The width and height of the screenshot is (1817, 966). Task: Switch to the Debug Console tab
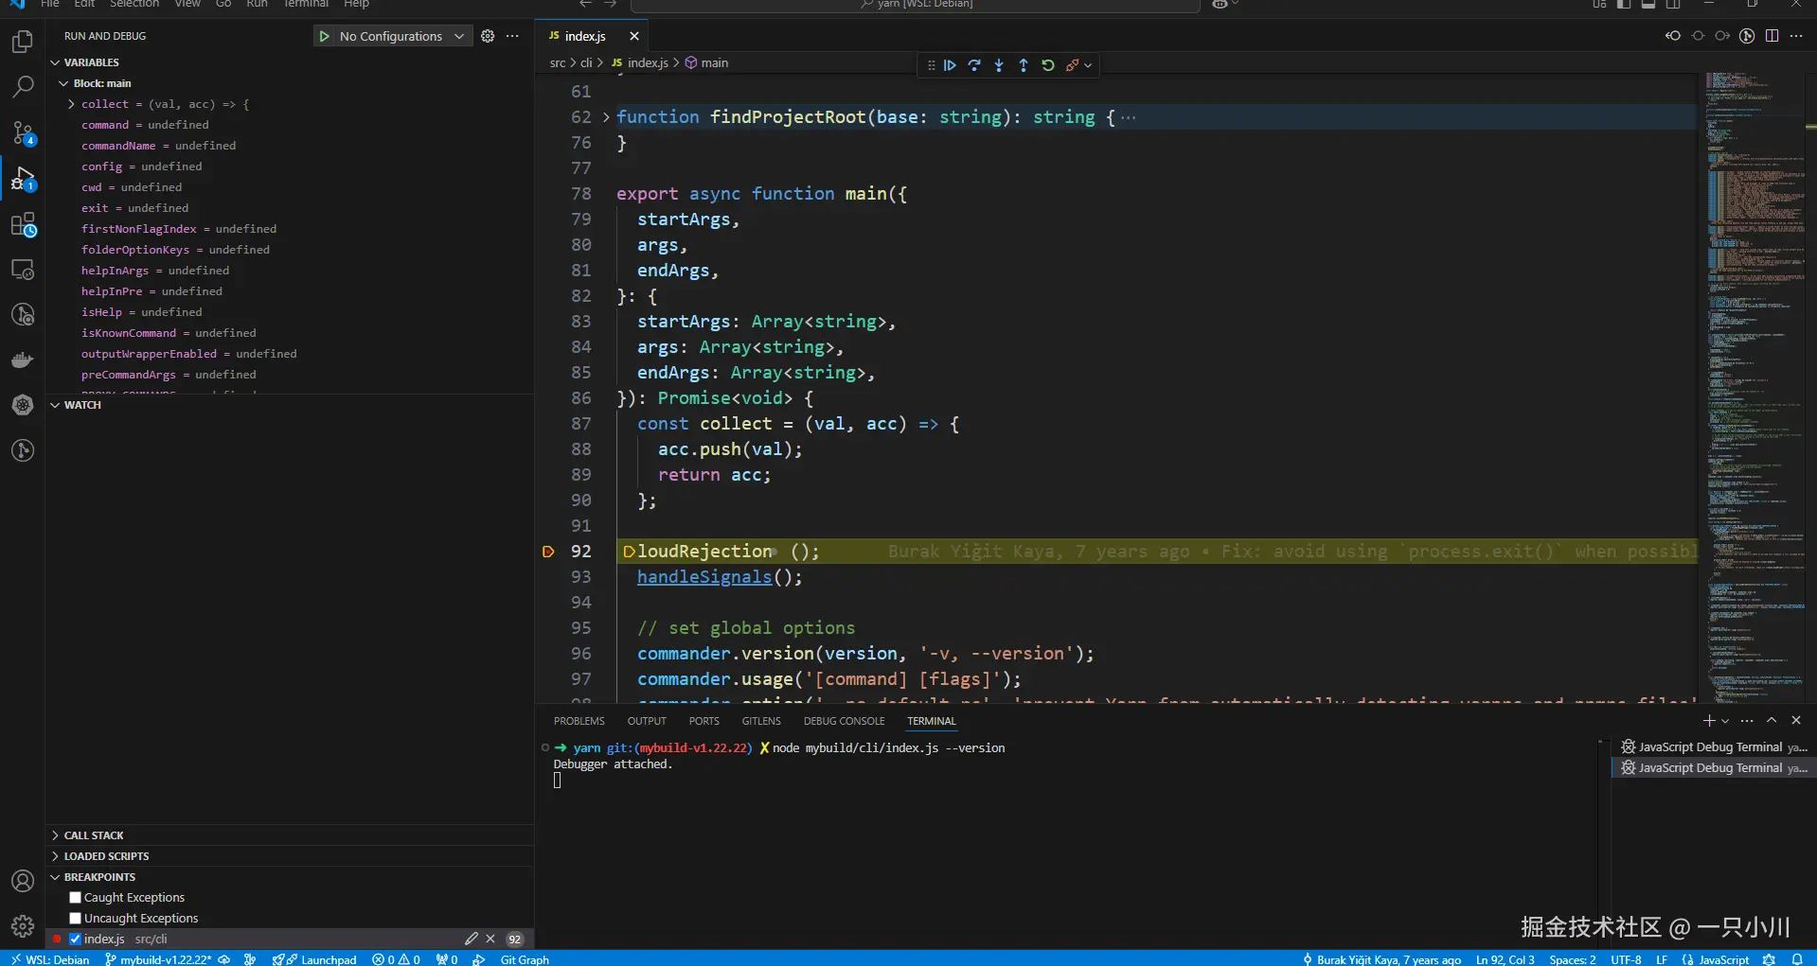[x=844, y=721]
